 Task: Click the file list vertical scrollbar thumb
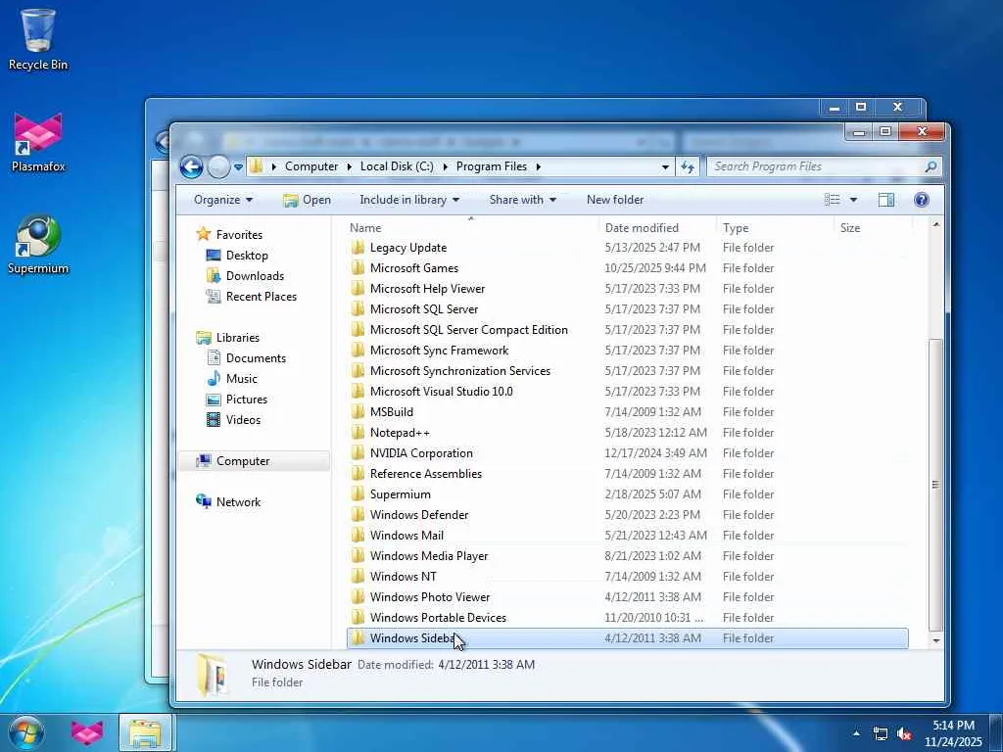(x=935, y=484)
